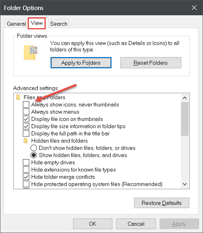Click the Advanced settings scrollbar thumb
The image size is (203, 233).
[185, 119]
